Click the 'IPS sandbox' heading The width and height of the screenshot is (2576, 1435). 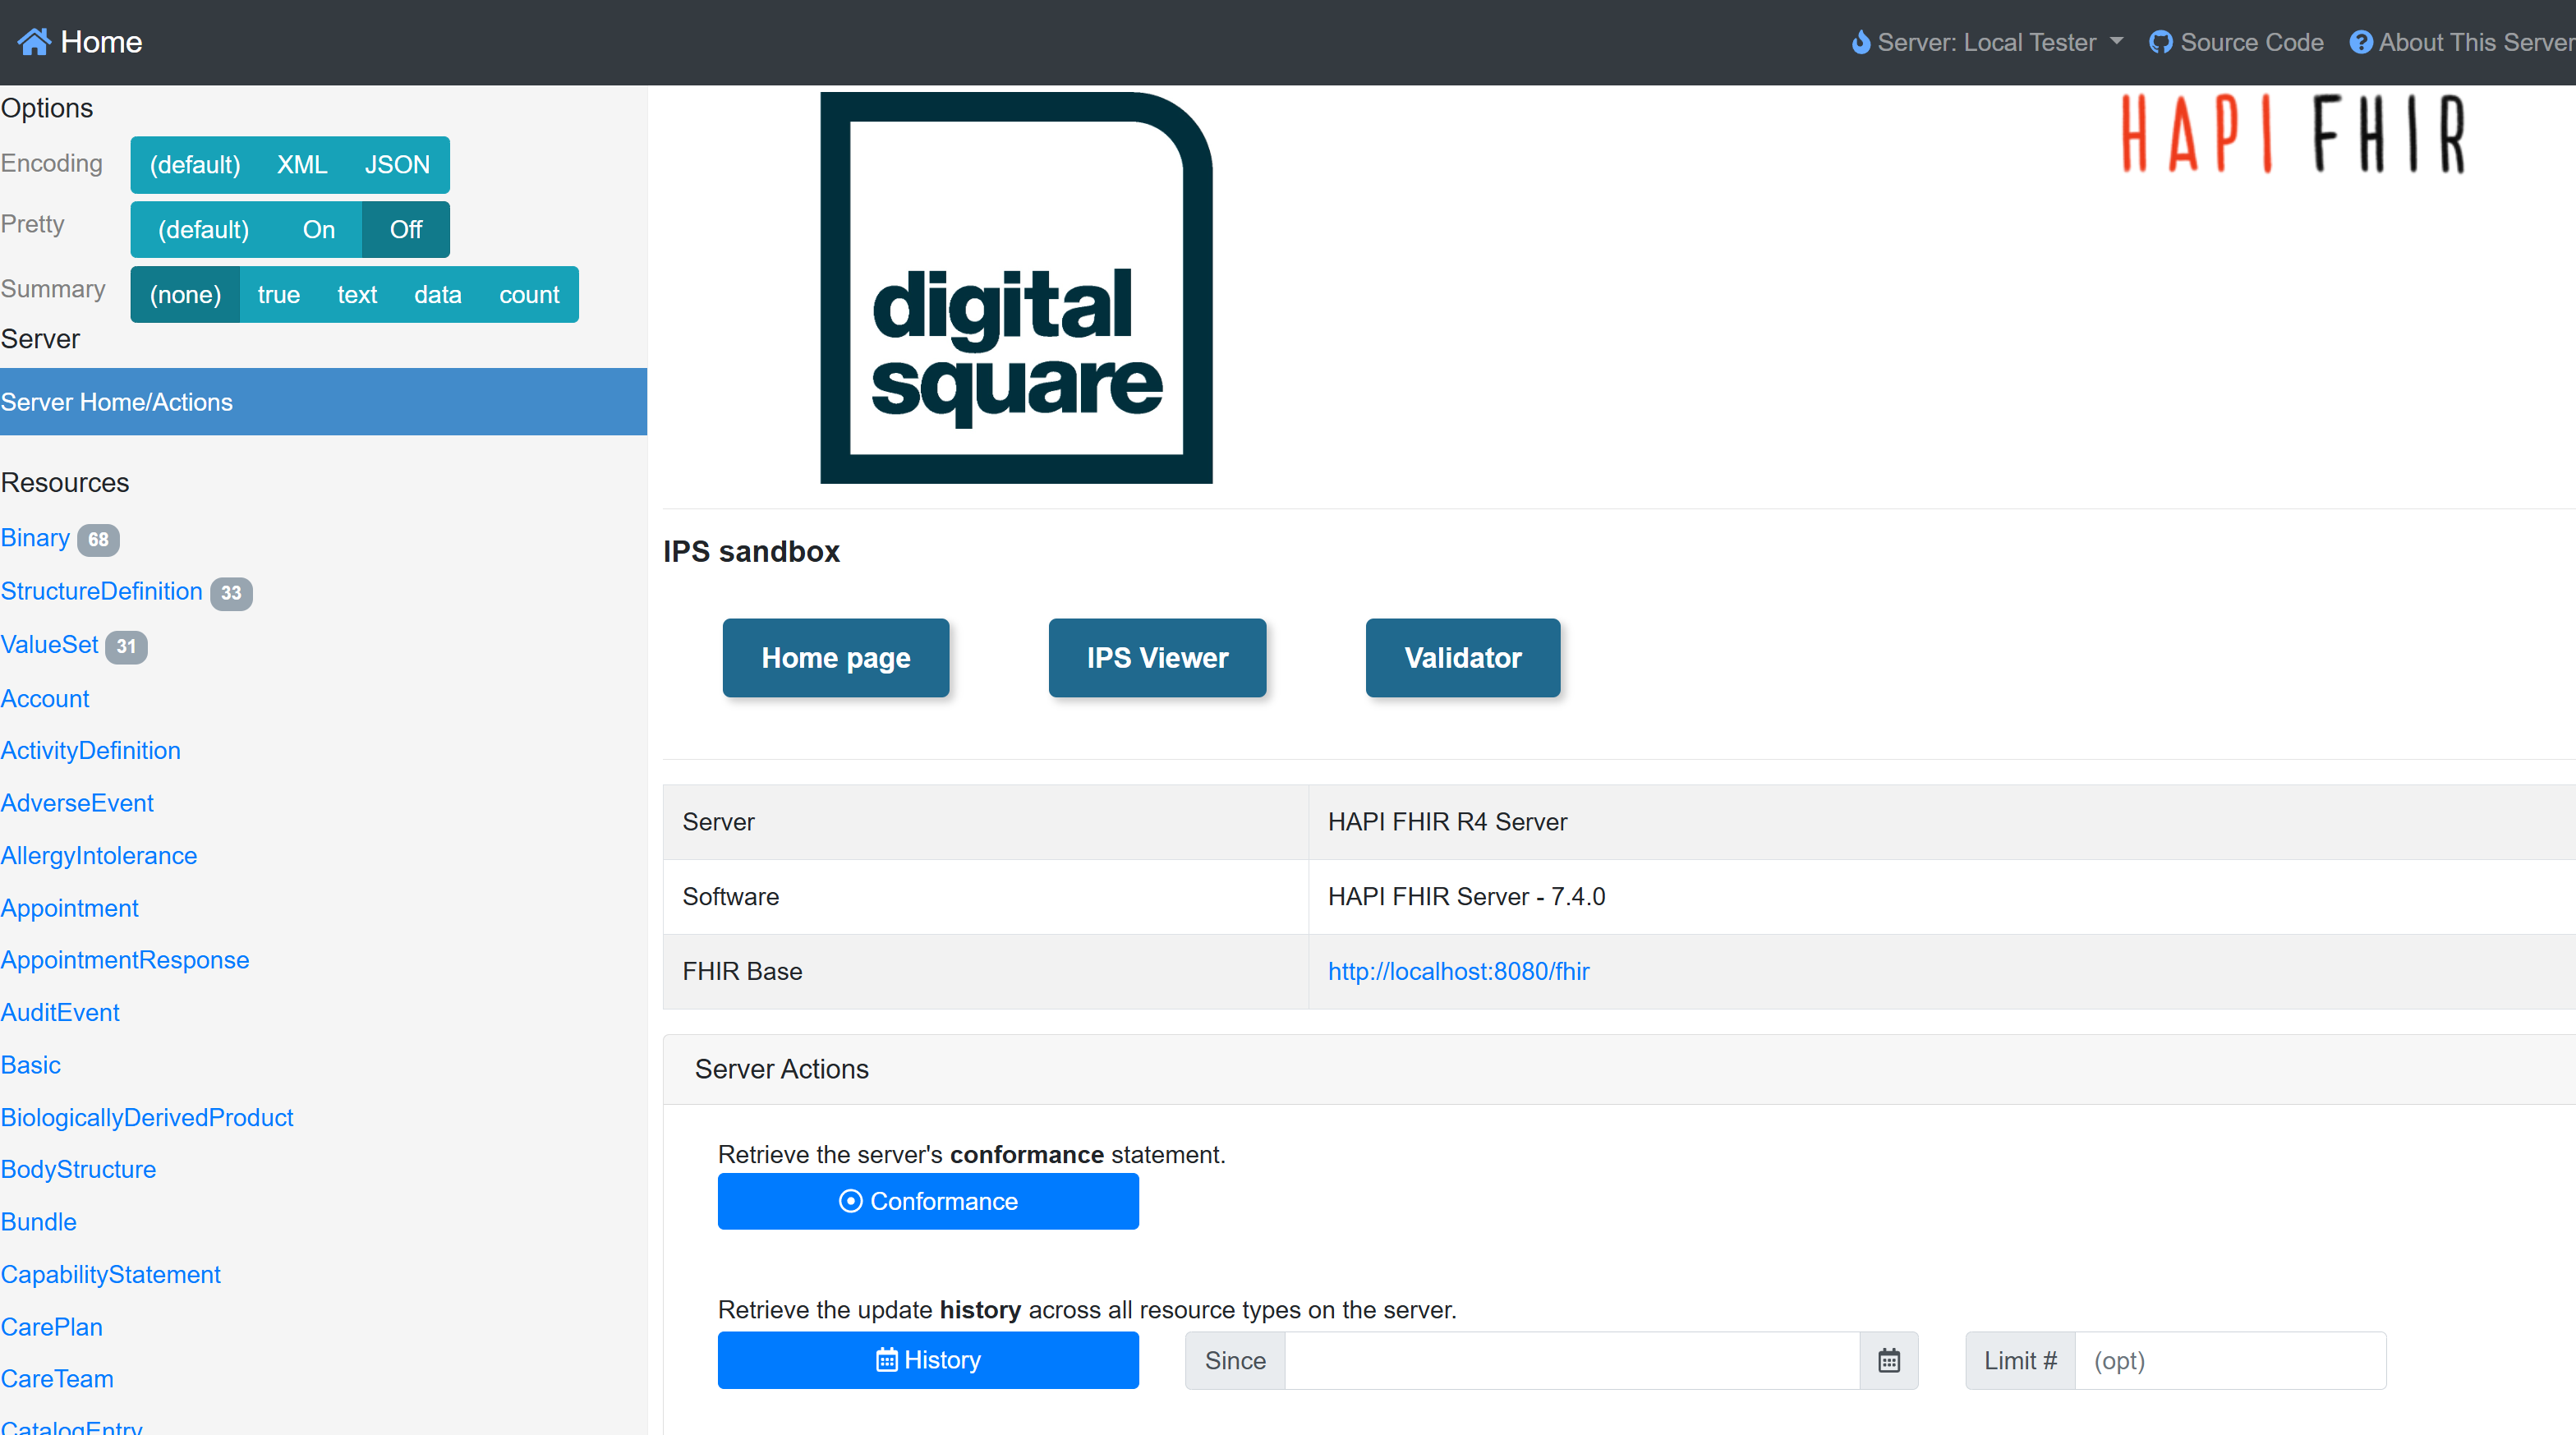[751, 552]
